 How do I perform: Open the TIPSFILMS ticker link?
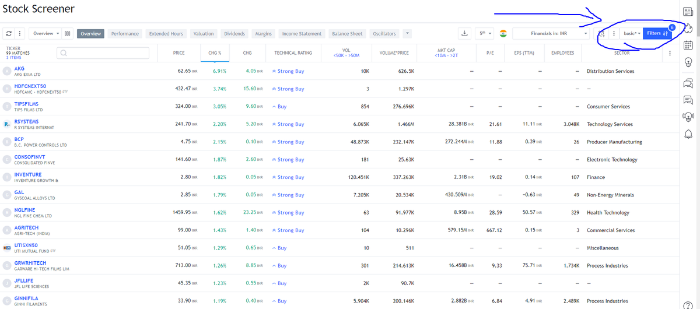pyautogui.click(x=26, y=104)
